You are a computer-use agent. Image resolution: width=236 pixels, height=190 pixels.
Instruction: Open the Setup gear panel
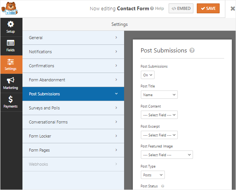tap(11, 27)
